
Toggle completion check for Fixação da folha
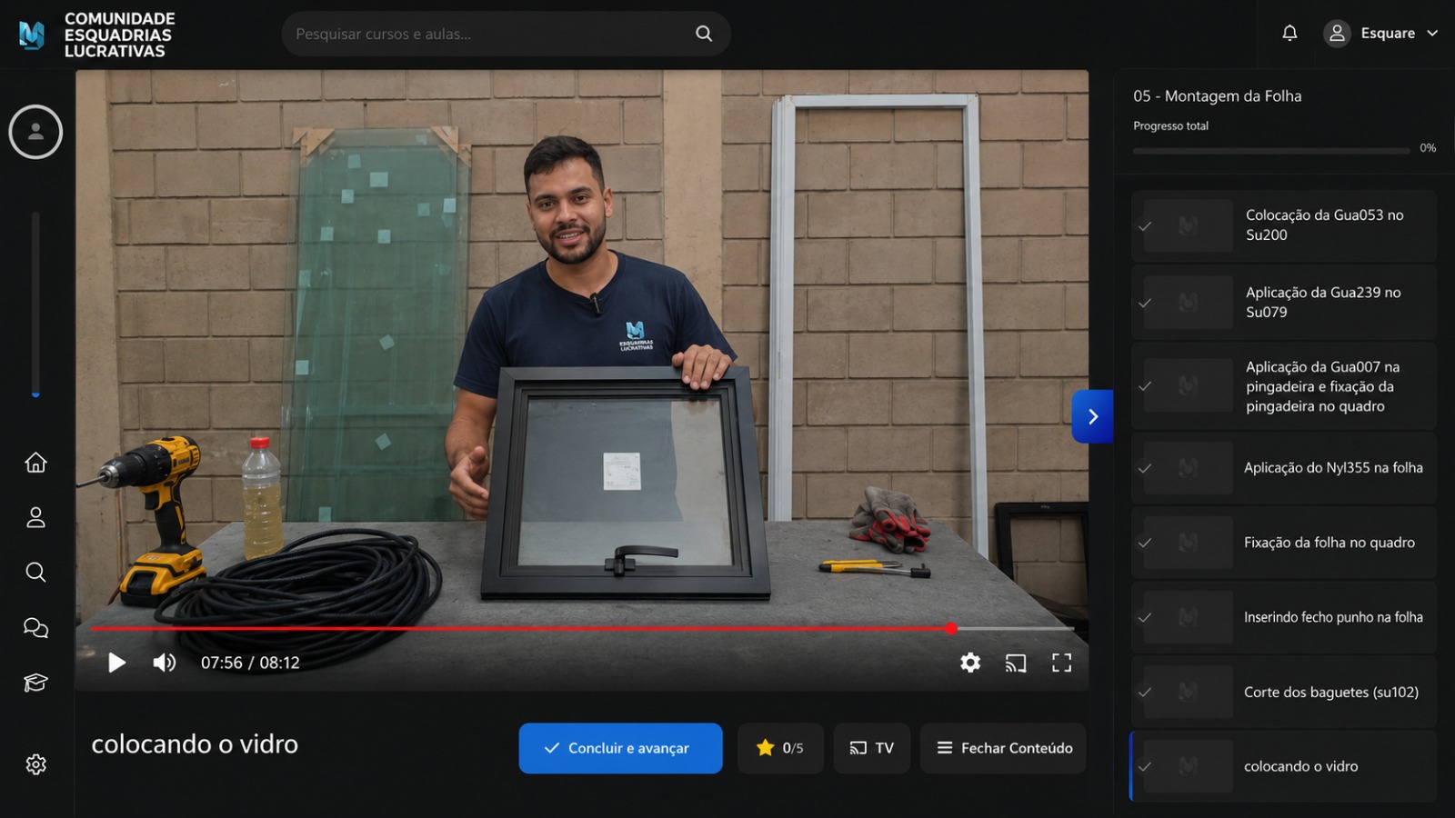click(1145, 543)
